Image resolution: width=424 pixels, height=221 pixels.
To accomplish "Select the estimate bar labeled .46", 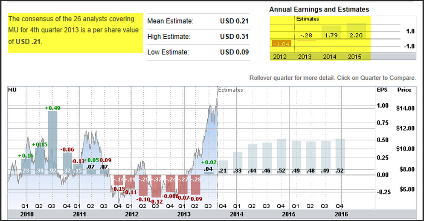I will coord(267,159).
